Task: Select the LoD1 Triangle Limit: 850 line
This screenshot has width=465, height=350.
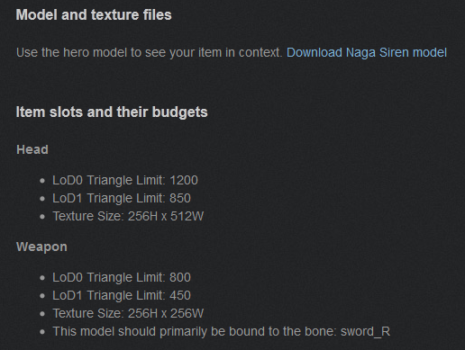Action: pyautogui.click(x=122, y=198)
